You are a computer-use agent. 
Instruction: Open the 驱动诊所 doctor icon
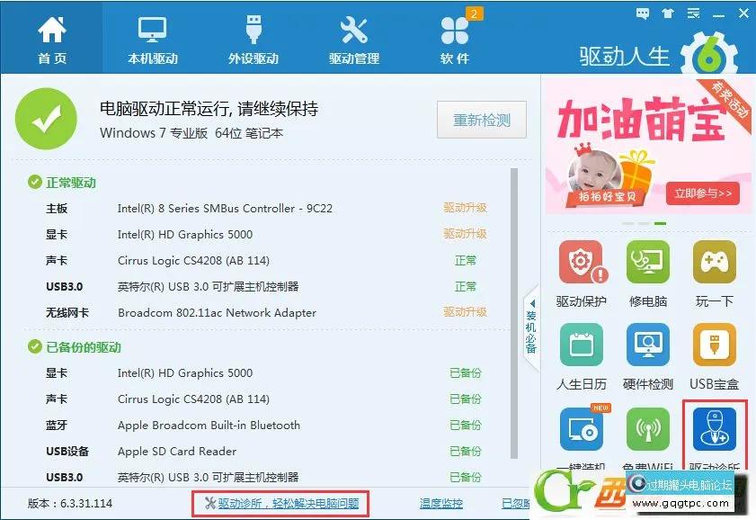tap(714, 430)
